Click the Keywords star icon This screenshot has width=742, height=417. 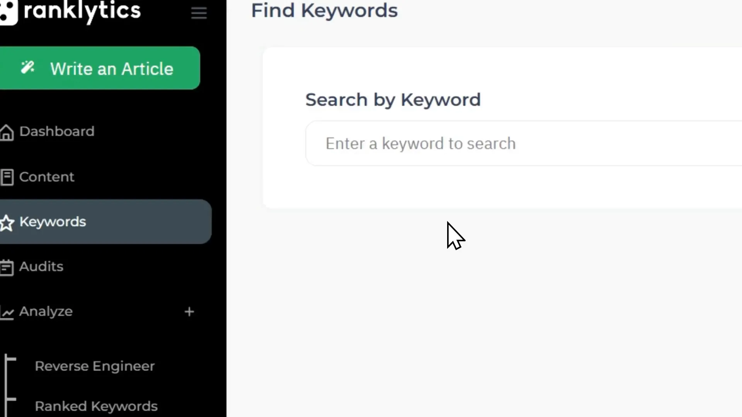[x=7, y=222]
